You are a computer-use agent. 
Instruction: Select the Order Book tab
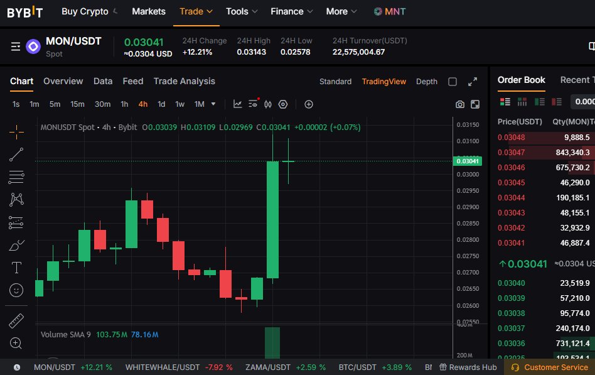click(521, 80)
